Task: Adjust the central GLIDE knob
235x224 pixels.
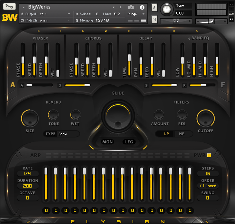Action: click(118, 116)
